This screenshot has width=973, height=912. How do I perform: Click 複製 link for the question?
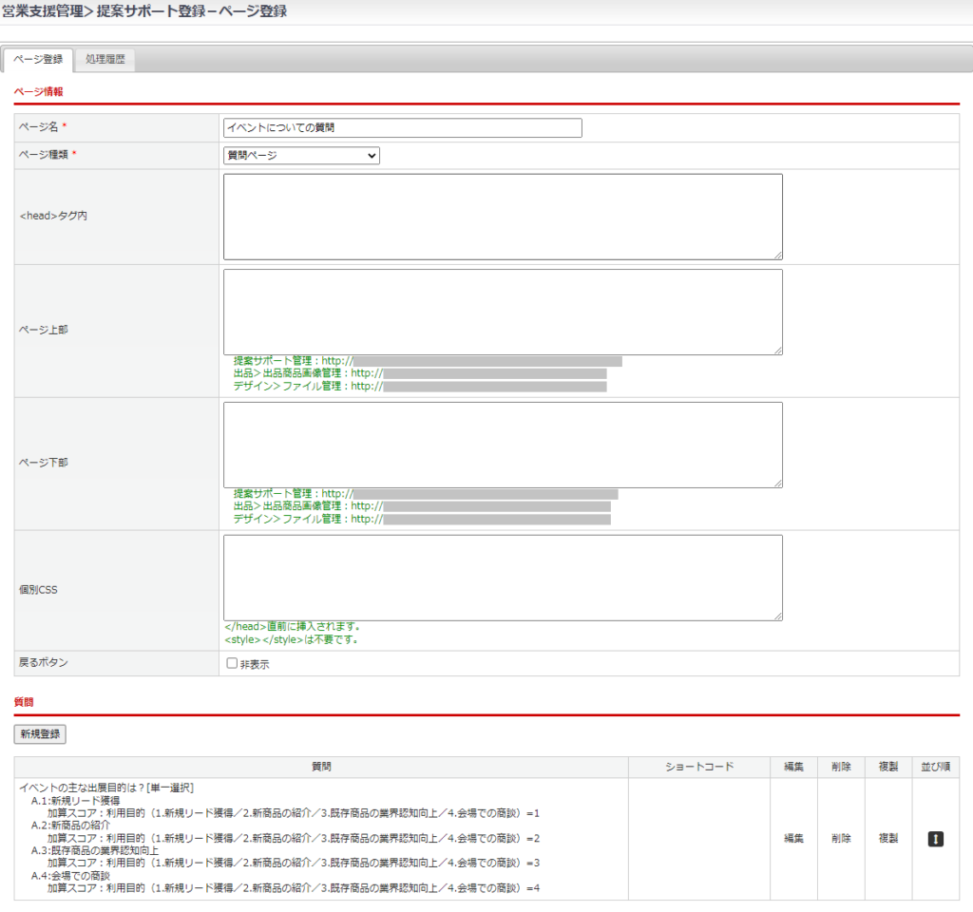[888, 839]
